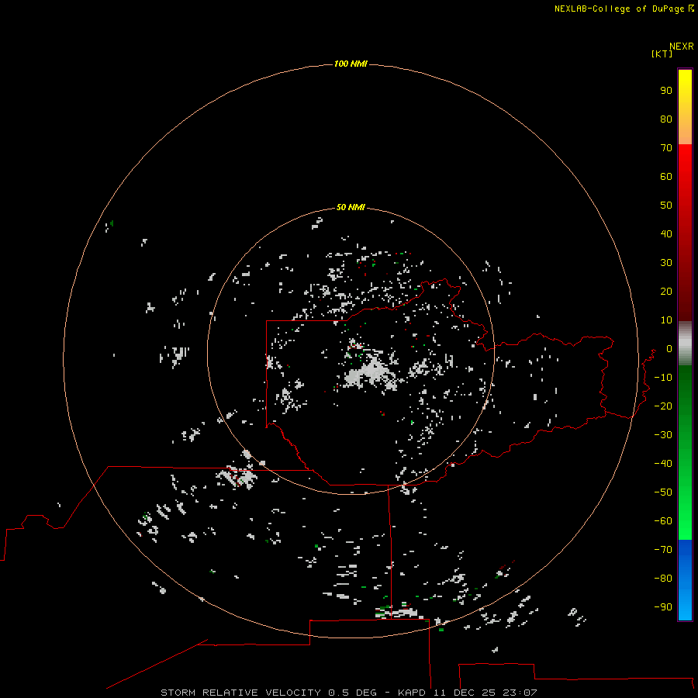Click the 100 NMI range ring label

[351, 64]
